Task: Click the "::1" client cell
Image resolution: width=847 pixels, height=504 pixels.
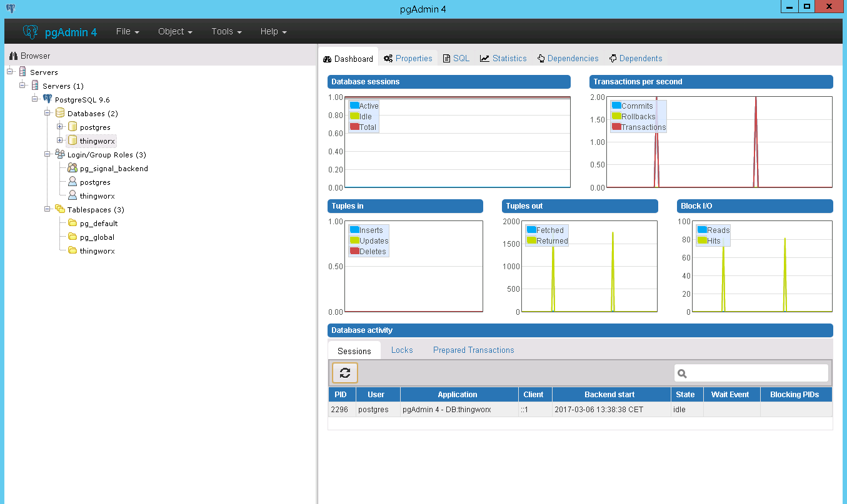Action: pyautogui.click(x=535, y=410)
